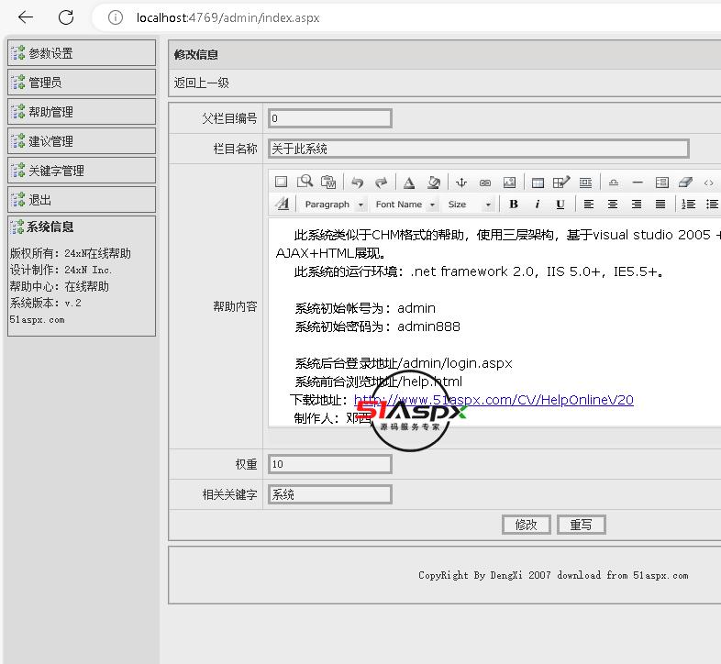Viewport: 721px width, 664px height.
Task: Click the 相关关键字 input field
Action: 329,494
